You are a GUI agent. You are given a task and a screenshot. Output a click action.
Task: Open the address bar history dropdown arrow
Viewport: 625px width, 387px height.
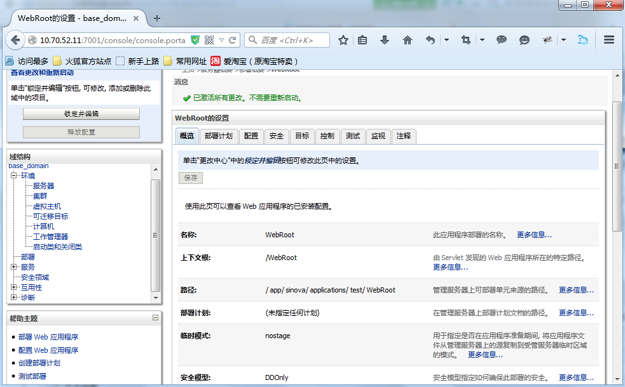(222, 40)
